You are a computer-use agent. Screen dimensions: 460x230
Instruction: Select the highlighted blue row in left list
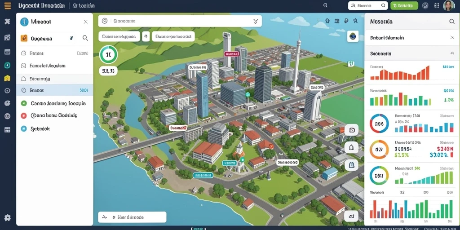[x=54, y=90]
